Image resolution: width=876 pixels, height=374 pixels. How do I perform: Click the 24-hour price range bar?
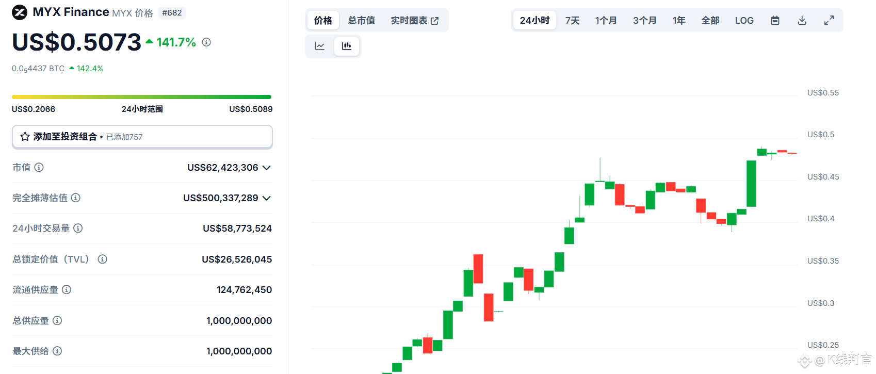pos(141,96)
